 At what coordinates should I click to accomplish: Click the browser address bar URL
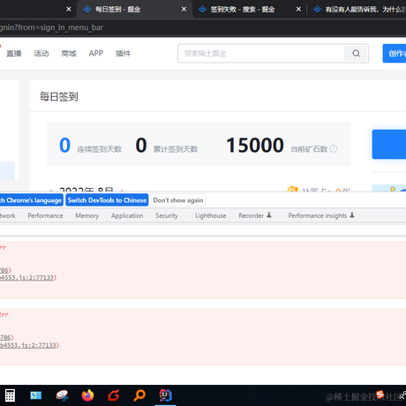click(x=51, y=27)
